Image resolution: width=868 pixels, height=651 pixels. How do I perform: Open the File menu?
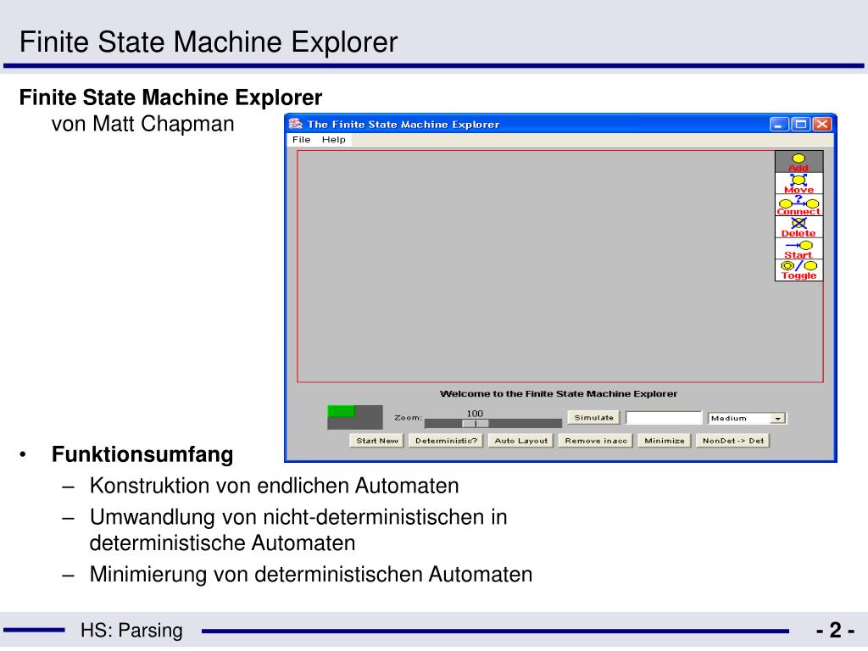click(301, 140)
